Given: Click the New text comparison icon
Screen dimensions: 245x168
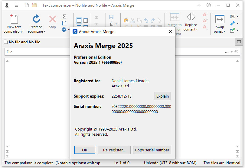Looking at the screenshot, I should 14,19.
